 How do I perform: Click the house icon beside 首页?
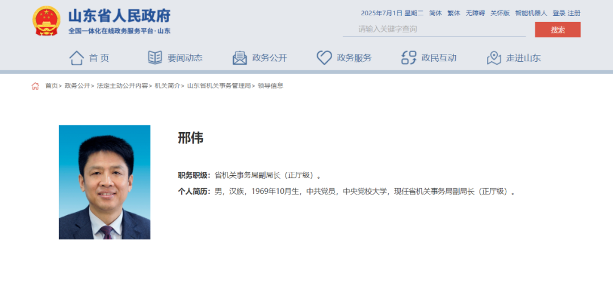point(77,58)
